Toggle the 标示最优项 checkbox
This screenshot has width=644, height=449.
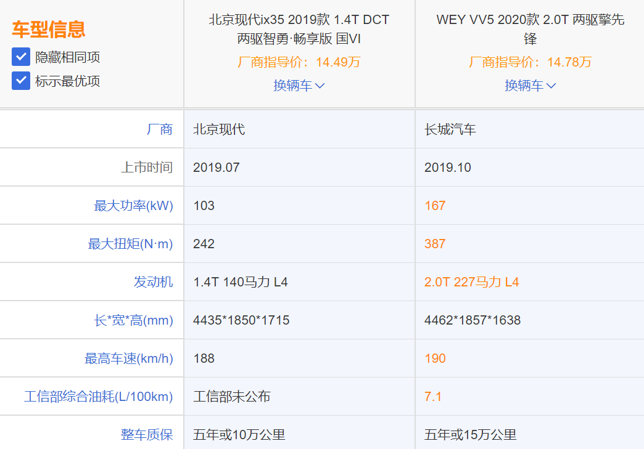[21, 81]
